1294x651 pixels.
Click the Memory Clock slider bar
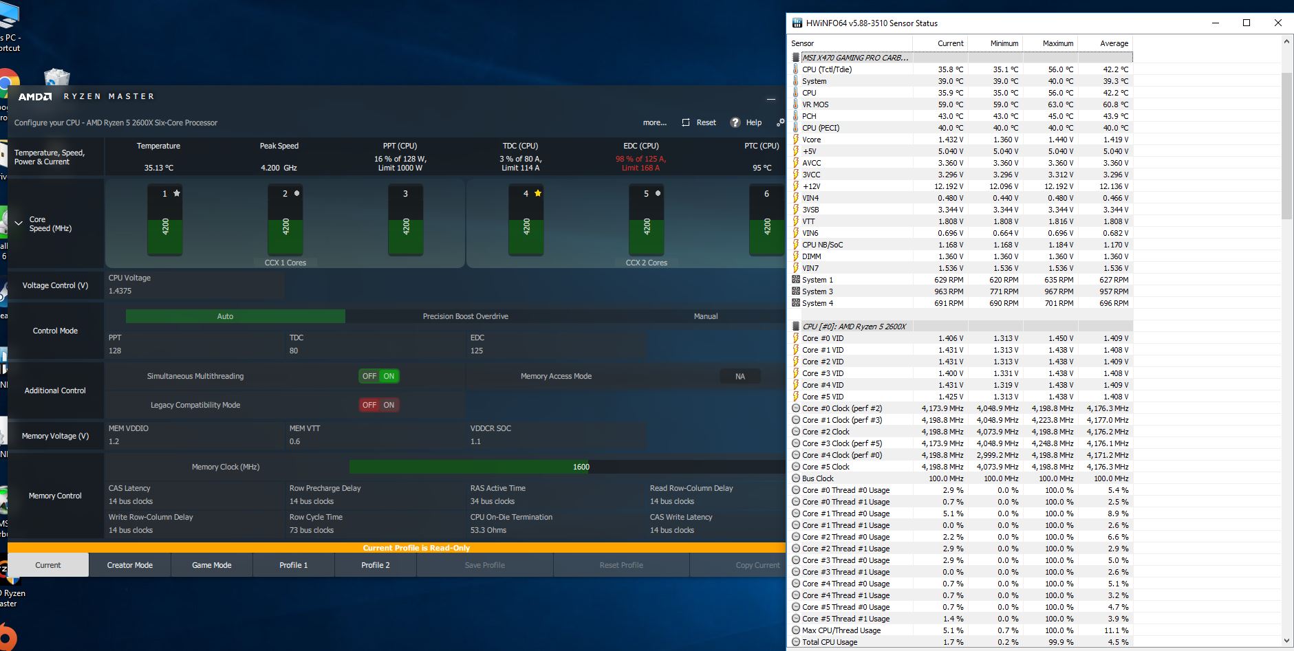click(469, 467)
